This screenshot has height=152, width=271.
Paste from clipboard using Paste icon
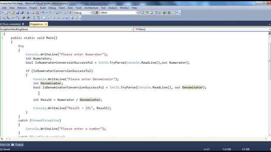(37, 13)
